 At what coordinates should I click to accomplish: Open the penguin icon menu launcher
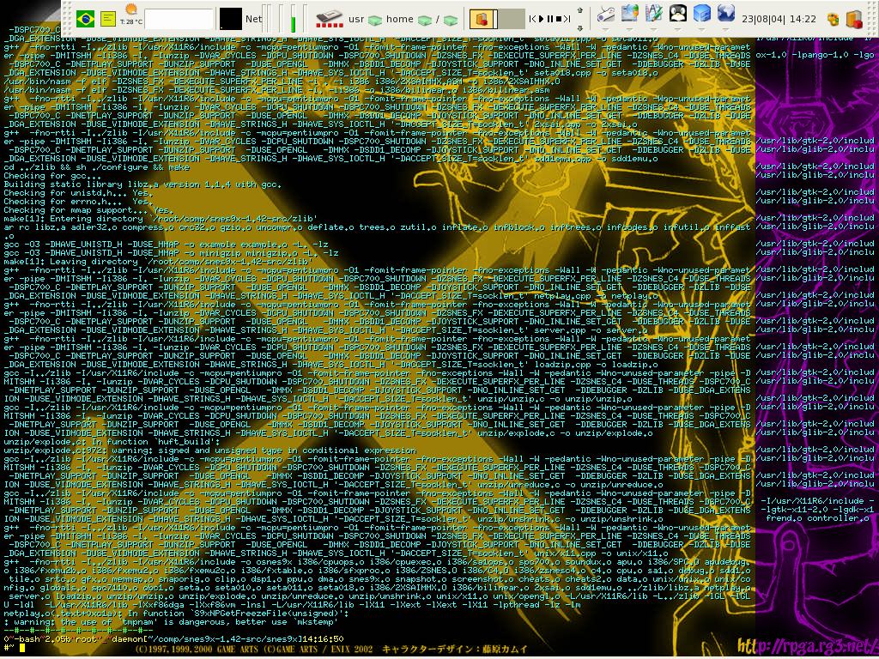coord(678,13)
